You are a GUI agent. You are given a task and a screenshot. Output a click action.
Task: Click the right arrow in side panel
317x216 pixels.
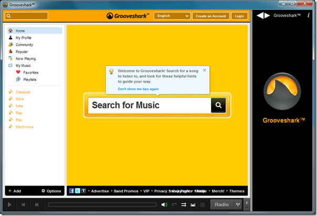pyautogui.click(x=267, y=15)
